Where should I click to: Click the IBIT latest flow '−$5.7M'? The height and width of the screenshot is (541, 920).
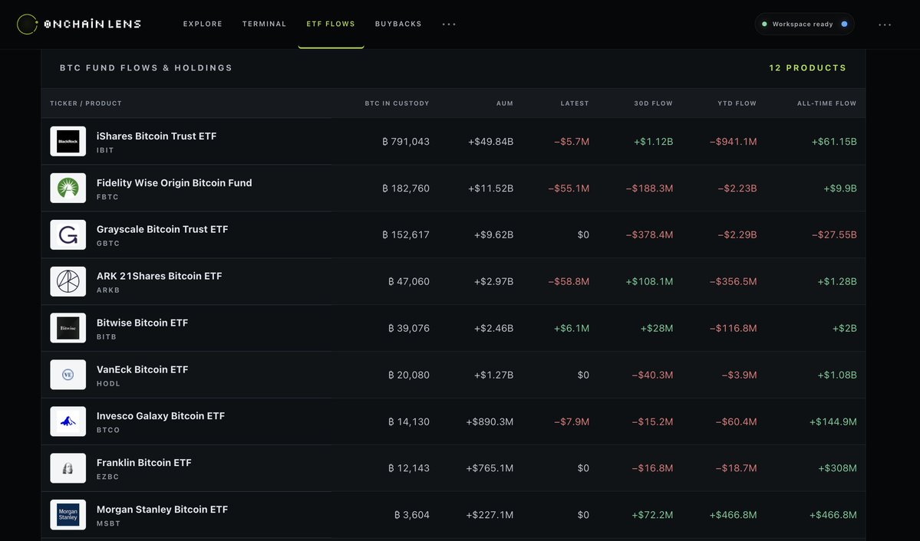(x=572, y=141)
